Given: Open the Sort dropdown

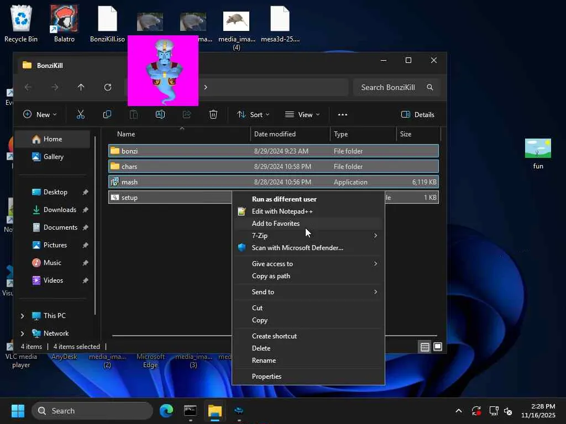Looking at the screenshot, I should [253, 114].
